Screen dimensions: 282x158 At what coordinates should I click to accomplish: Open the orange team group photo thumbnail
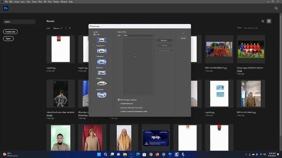point(219,49)
